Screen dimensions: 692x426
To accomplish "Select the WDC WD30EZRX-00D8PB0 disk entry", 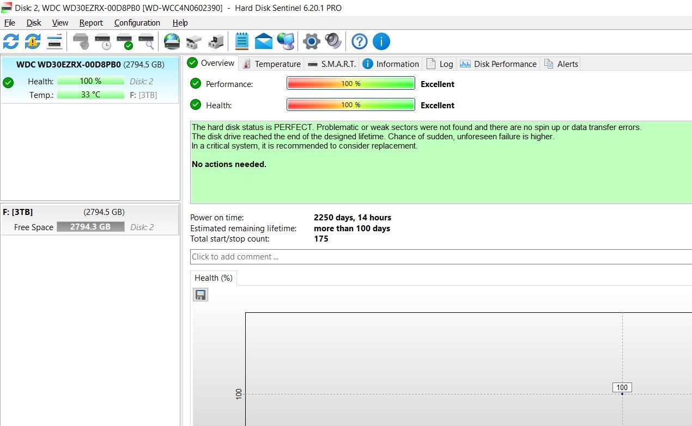I will click(90, 80).
